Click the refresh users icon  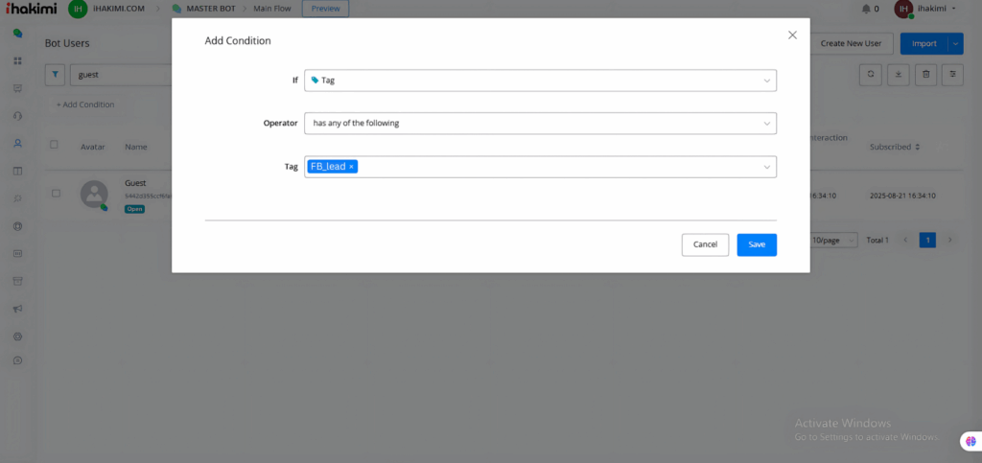tap(870, 74)
